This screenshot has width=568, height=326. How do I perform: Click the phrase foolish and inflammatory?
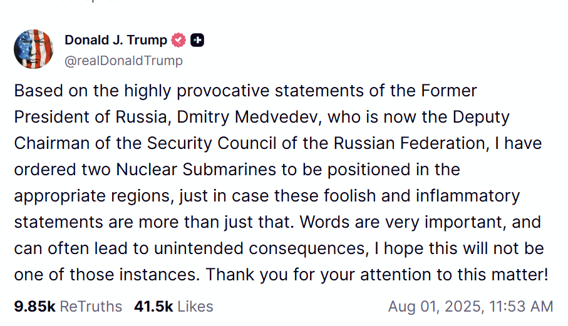point(421,196)
